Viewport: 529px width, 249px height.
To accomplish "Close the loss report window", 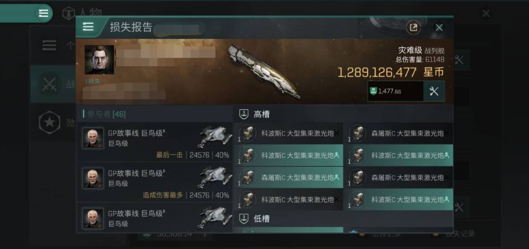I will pos(439,27).
